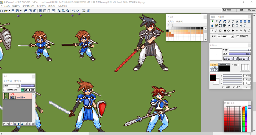Click the new layer icon at layer panel bottom

[x=5, y=124]
